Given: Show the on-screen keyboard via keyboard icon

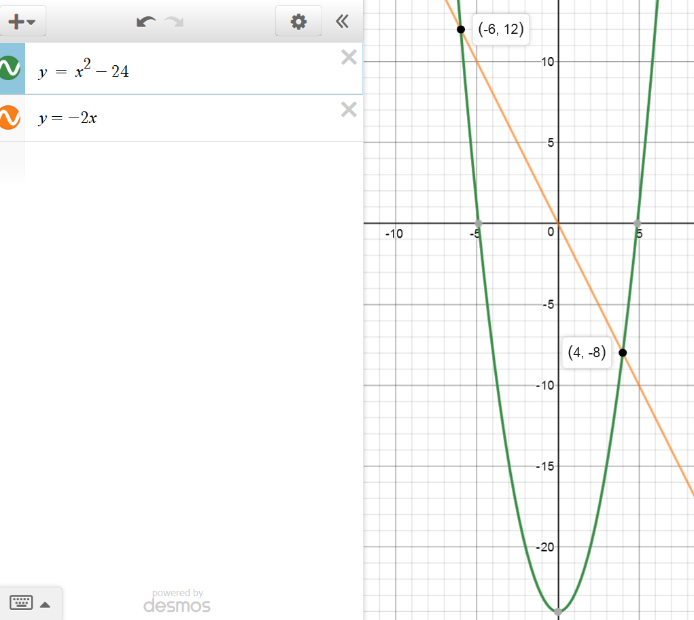Looking at the screenshot, I should click(x=21, y=603).
